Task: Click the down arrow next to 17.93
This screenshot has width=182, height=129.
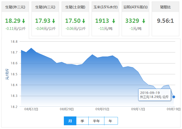Action: [54, 21]
